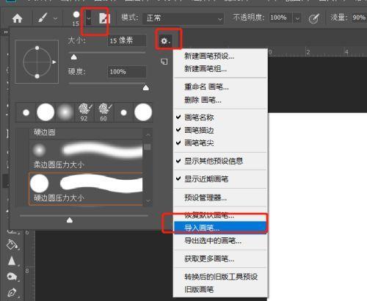
Task: Choose 重命名 画笔... menu item
Action: coord(220,87)
